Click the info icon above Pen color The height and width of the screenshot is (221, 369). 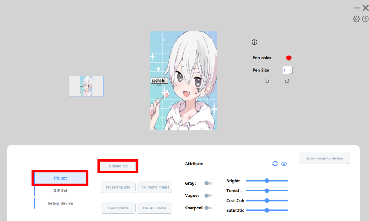pyautogui.click(x=254, y=42)
